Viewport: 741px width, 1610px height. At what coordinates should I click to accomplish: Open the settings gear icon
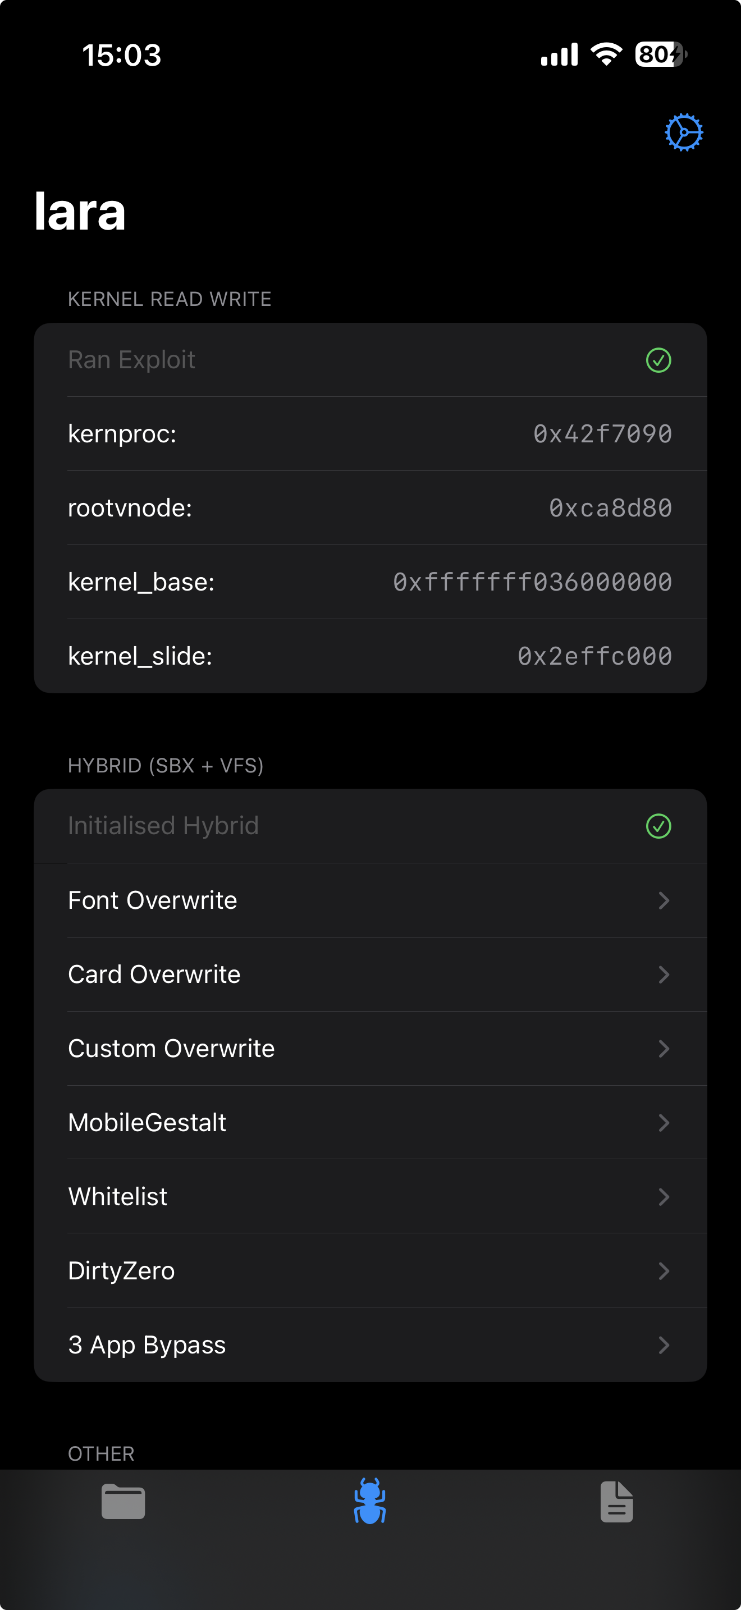(684, 132)
